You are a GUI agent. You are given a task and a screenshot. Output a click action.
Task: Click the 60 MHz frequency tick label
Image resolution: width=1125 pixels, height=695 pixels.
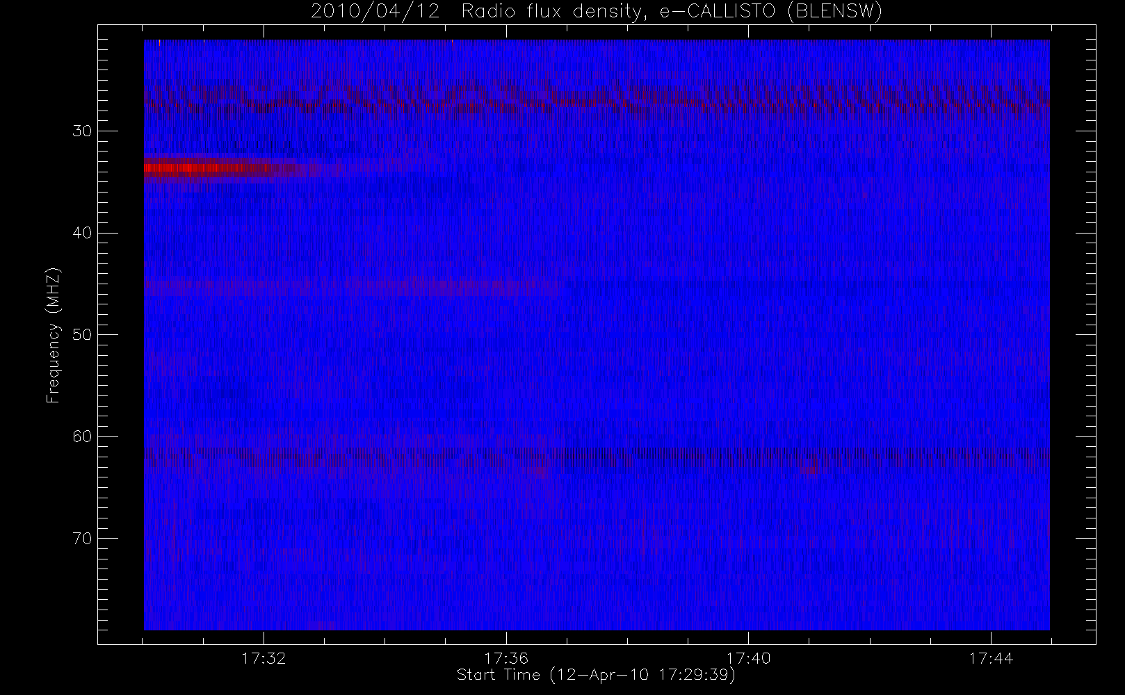coord(82,436)
